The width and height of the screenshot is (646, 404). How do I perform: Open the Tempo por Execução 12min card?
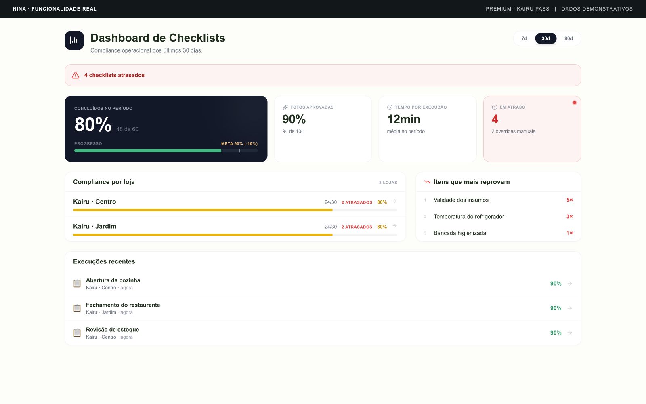click(428, 129)
